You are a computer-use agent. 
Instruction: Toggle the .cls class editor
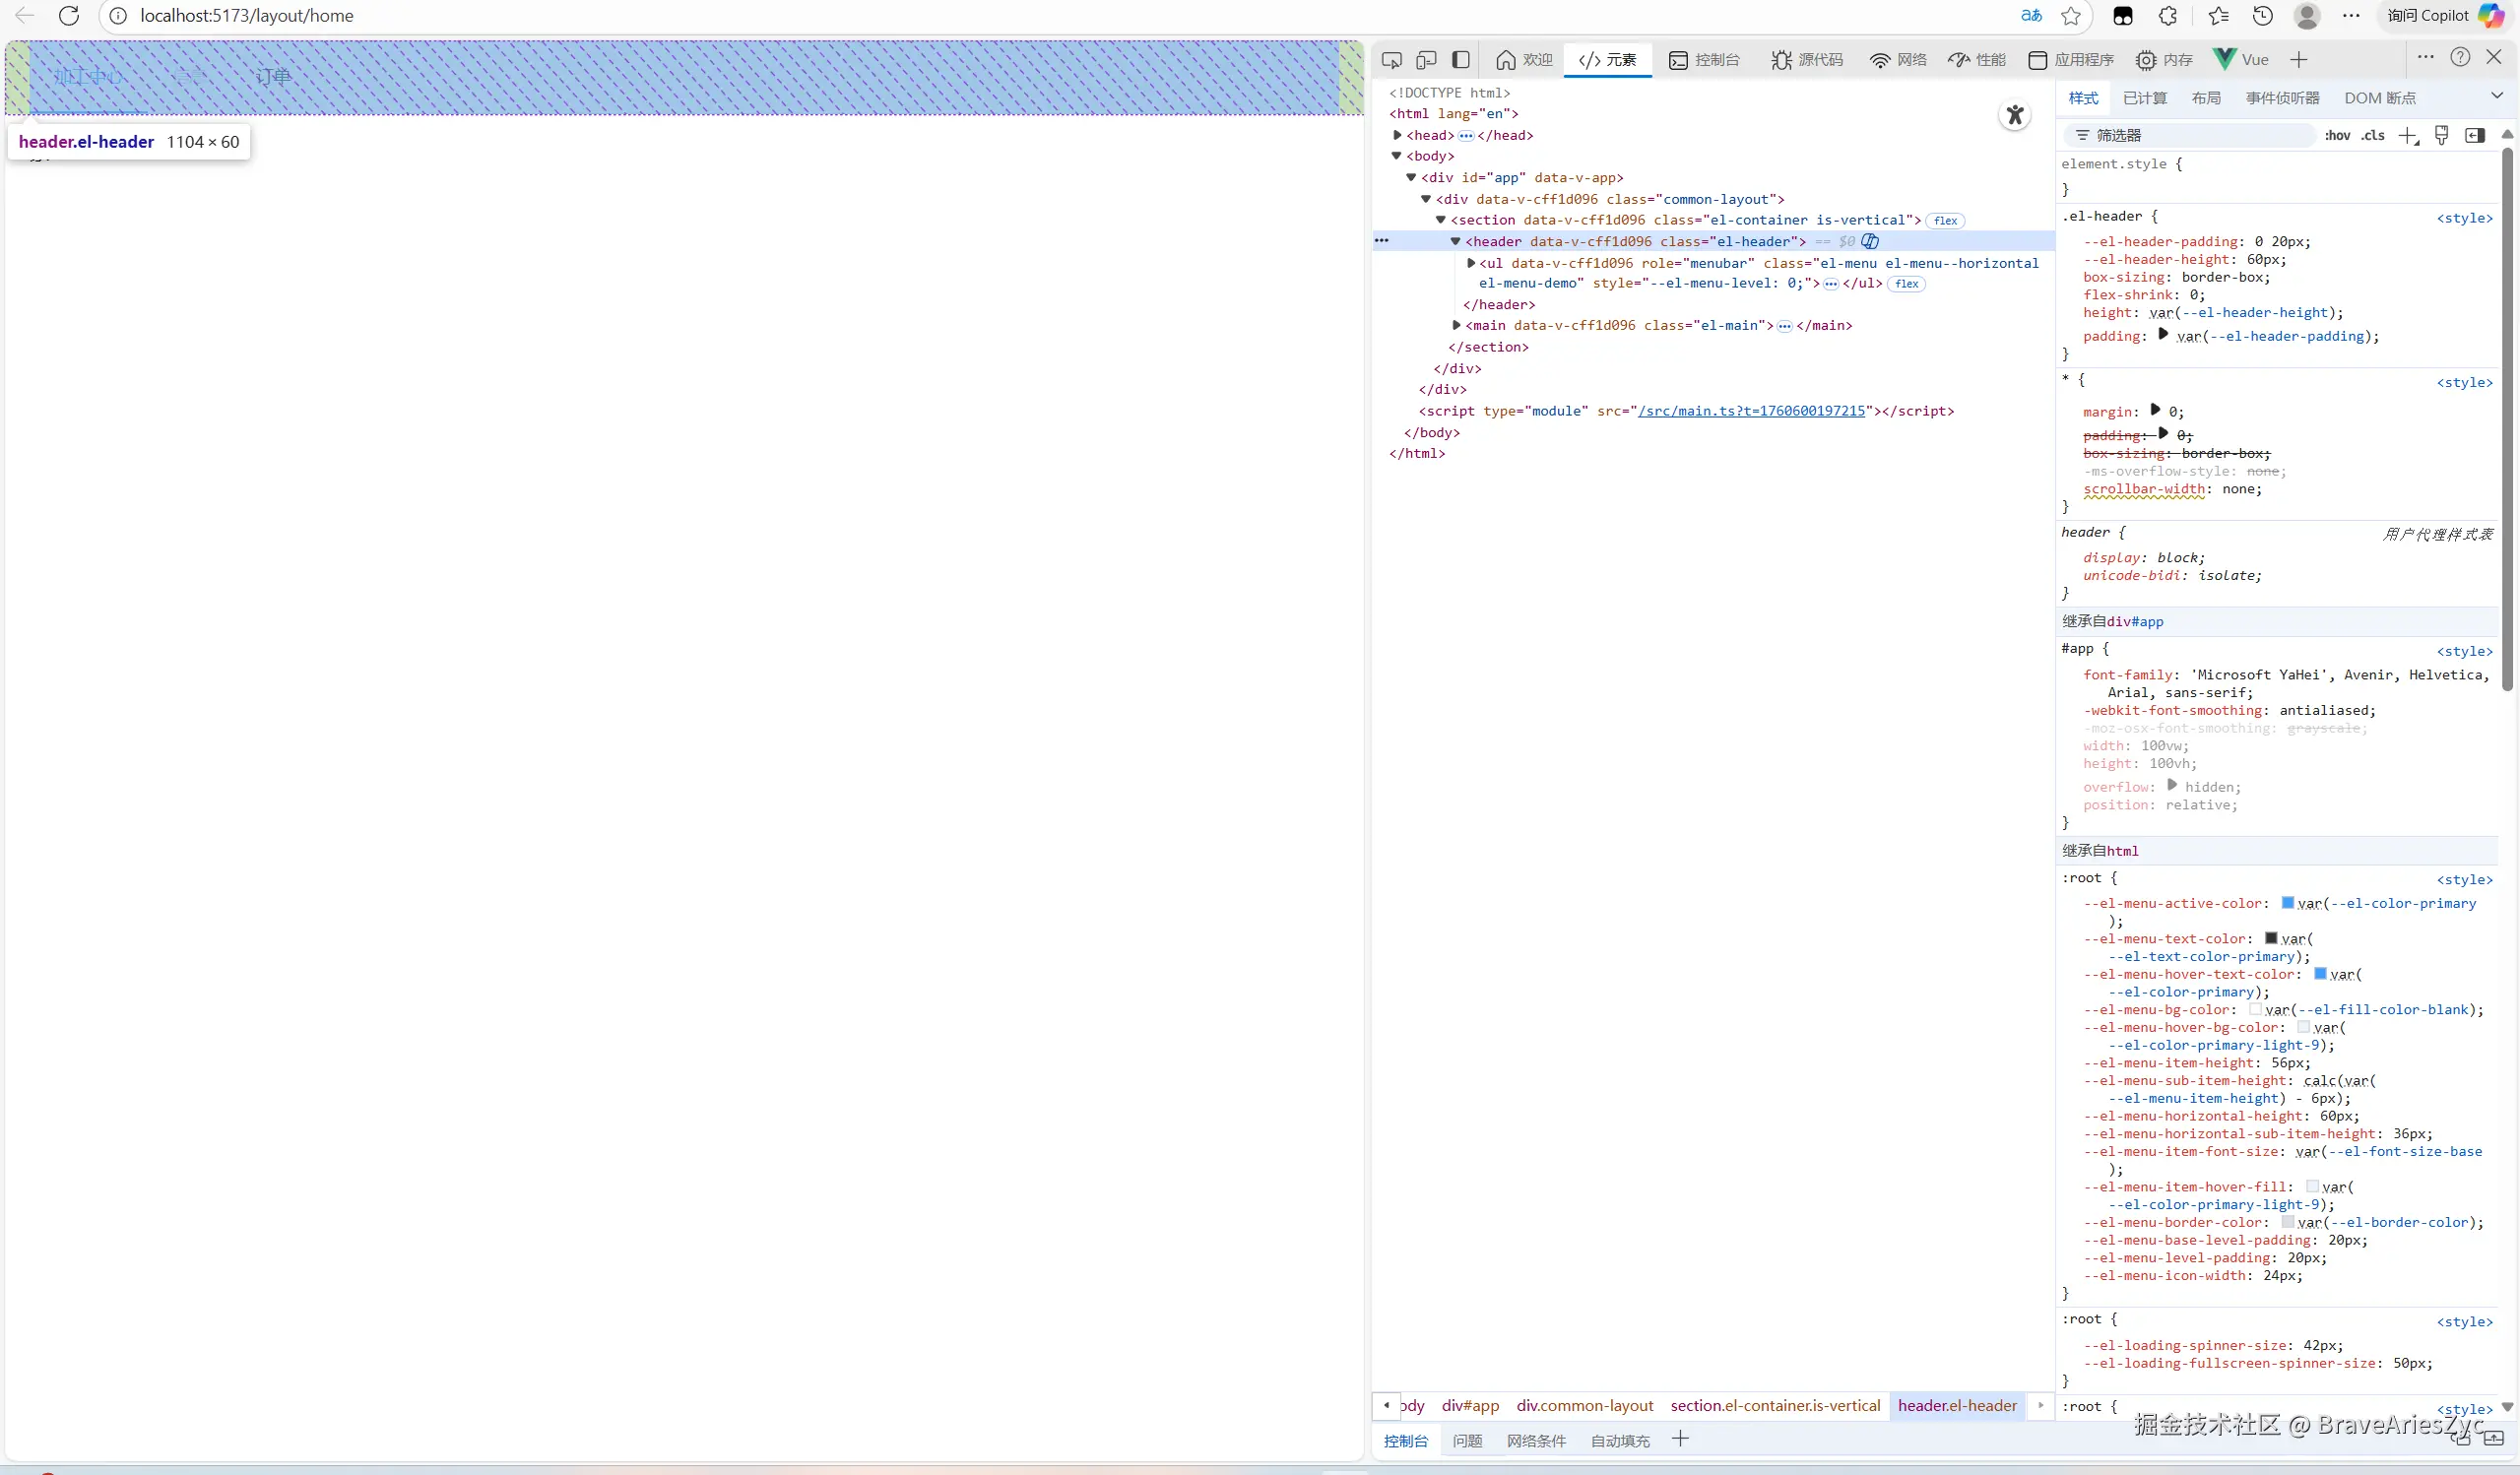[x=2373, y=136]
